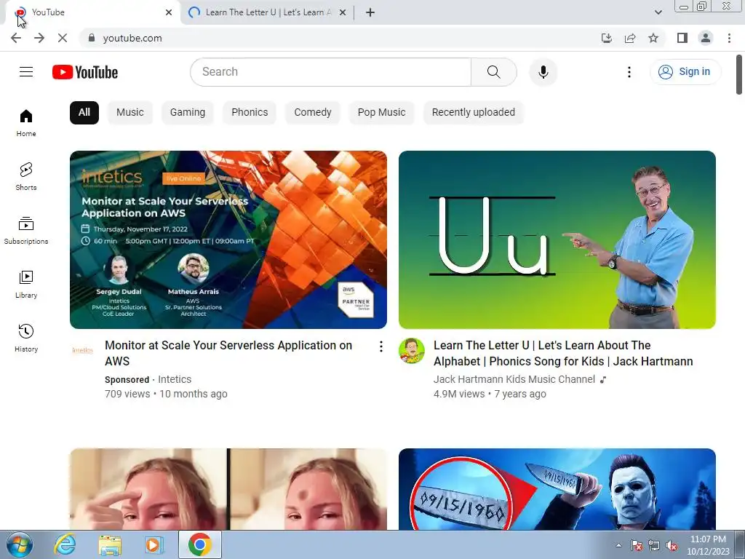This screenshot has width=745, height=559.
Task: Click the YouTube logo
Action: click(85, 72)
